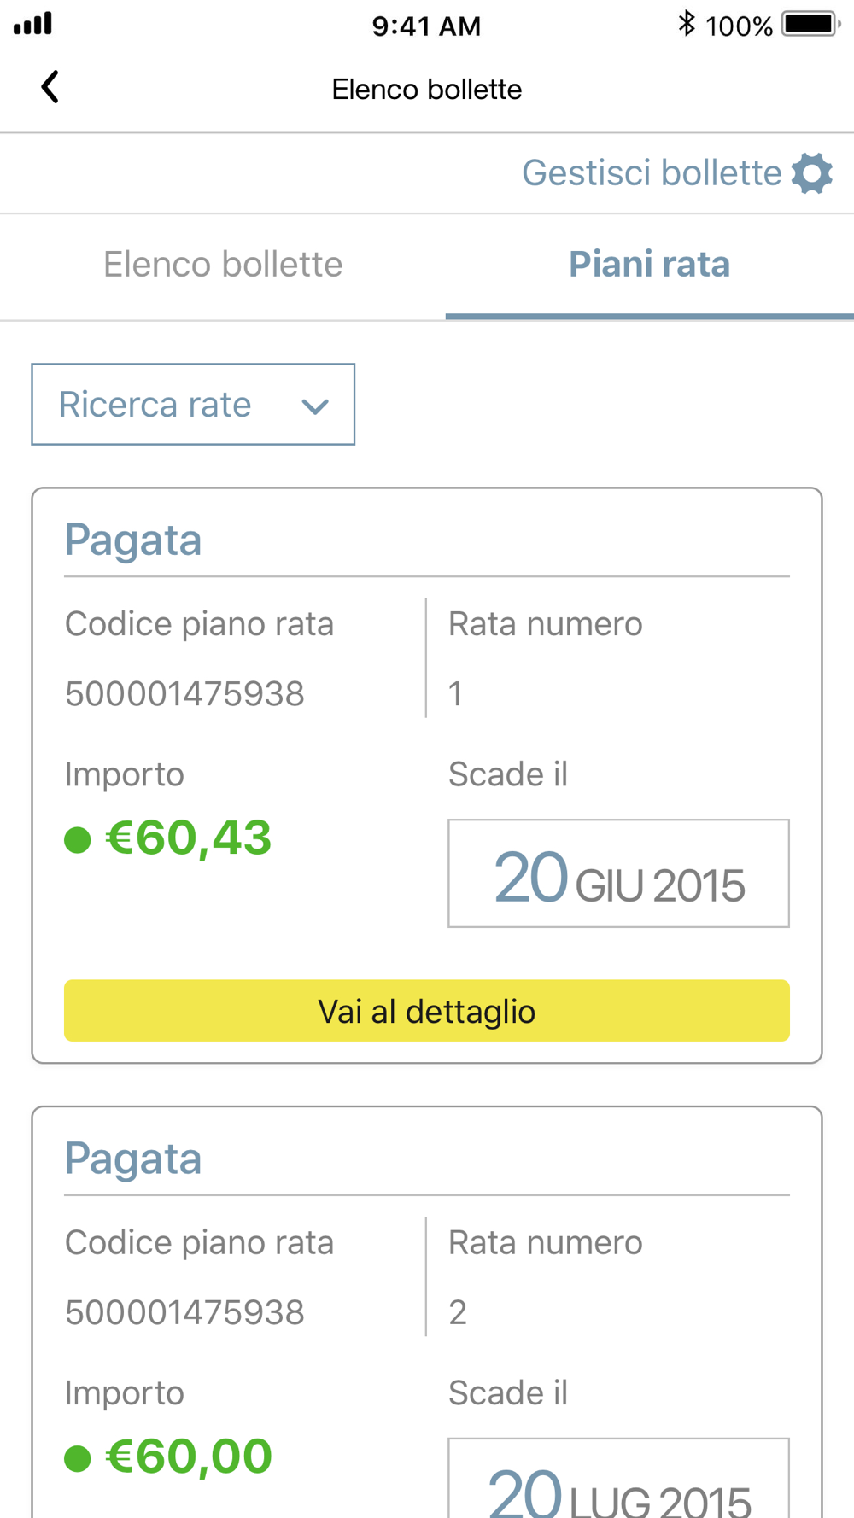Viewport: 854px width, 1518px height.
Task: Tap the battery indicator icon
Action: click(810, 24)
